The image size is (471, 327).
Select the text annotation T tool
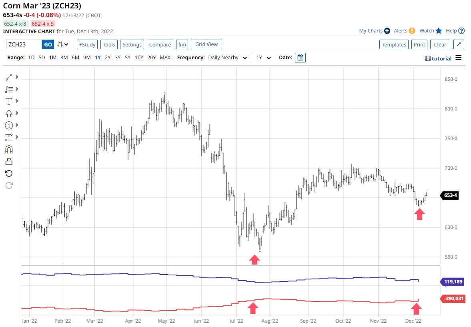pyautogui.click(x=9, y=101)
